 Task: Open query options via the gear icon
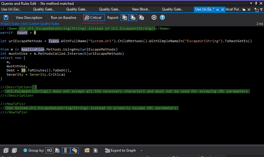(154, 17)
